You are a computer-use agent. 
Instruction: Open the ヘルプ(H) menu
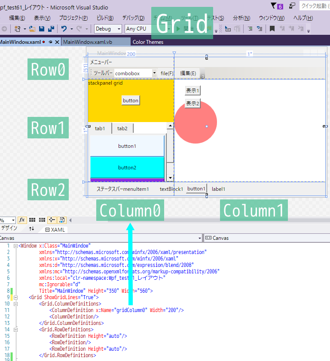point(303,18)
